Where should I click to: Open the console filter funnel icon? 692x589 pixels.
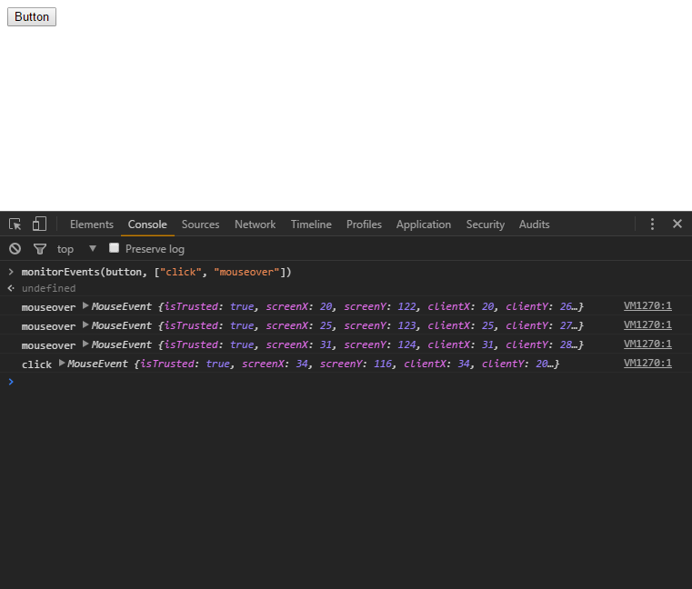[40, 249]
